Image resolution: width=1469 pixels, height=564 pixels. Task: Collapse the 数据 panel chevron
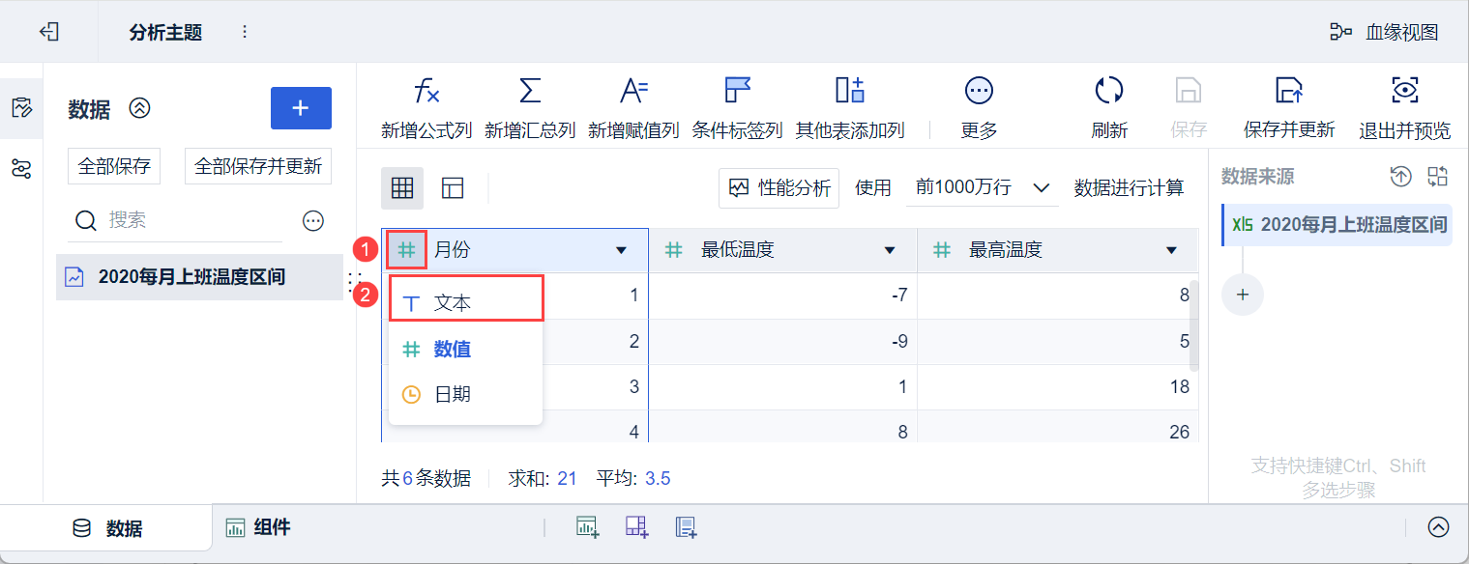140,109
